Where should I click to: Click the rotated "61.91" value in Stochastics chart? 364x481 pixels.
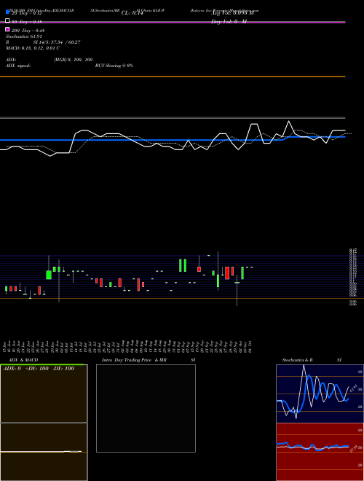[354, 388]
